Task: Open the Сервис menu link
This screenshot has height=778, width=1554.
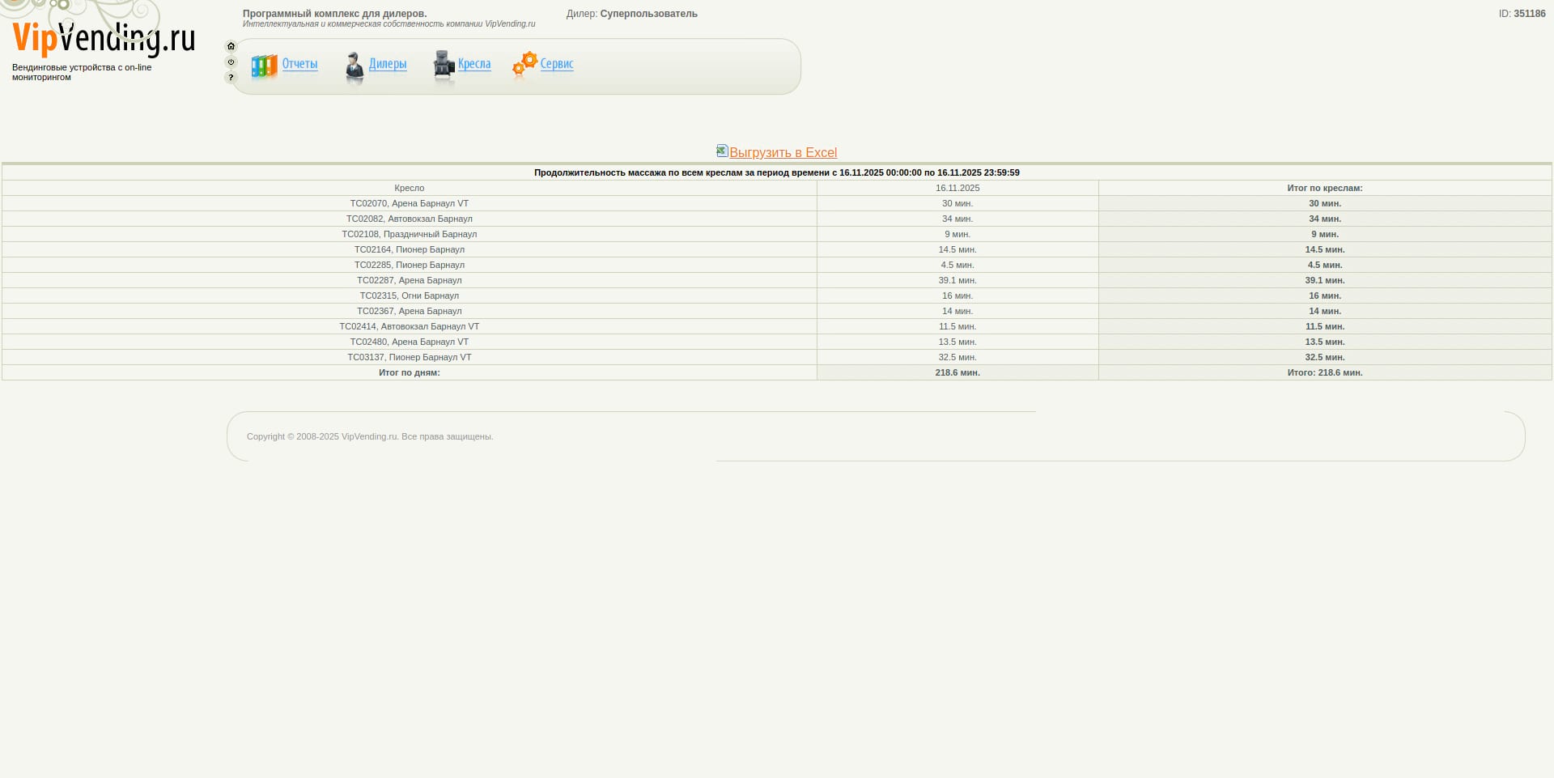Action: tap(557, 64)
